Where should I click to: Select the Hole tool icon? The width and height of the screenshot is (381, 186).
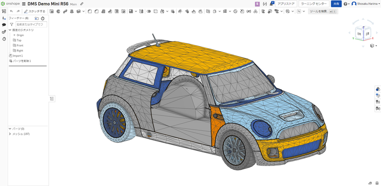coord(123,11)
